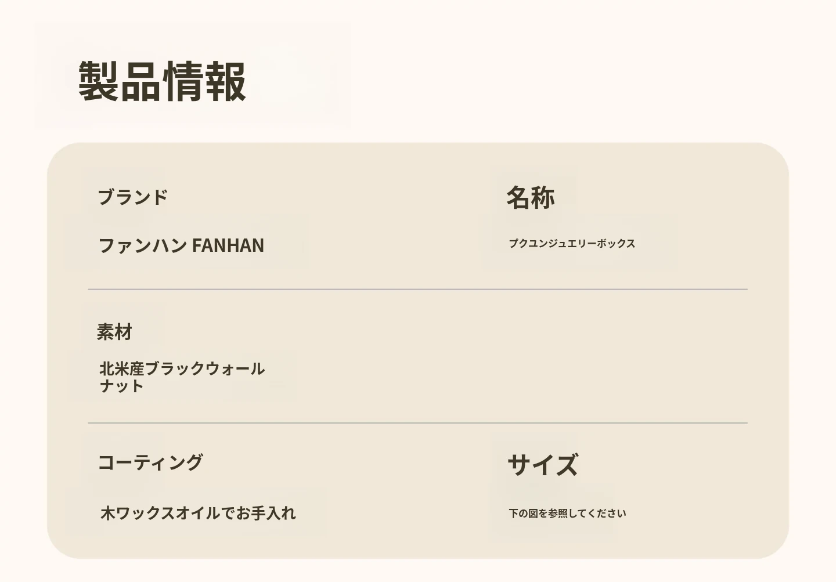Viewport: 836px width, 582px height.
Task: Select the サイズ label
Action: 543,465
